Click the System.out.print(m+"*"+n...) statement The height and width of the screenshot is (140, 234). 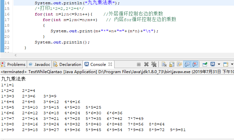[x=104, y=31]
